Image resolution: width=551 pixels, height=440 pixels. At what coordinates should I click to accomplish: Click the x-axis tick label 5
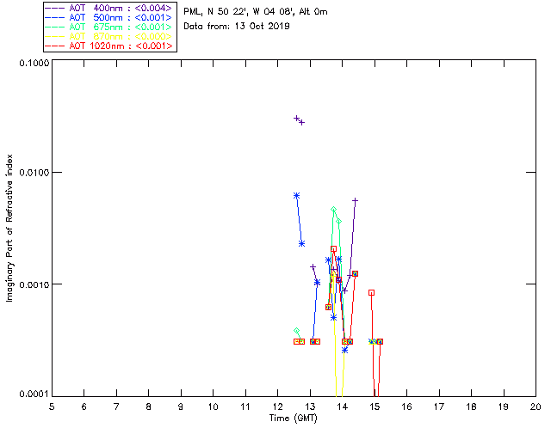coord(52,406)
